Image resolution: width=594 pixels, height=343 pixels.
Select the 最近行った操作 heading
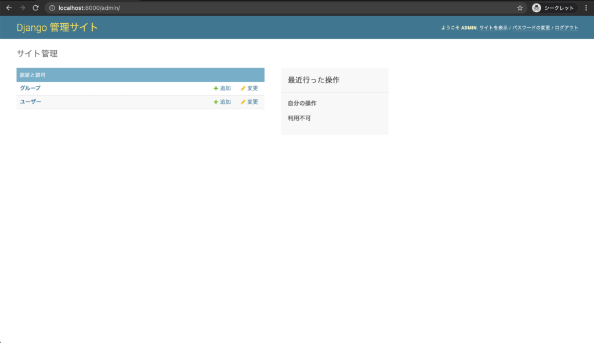314,80
